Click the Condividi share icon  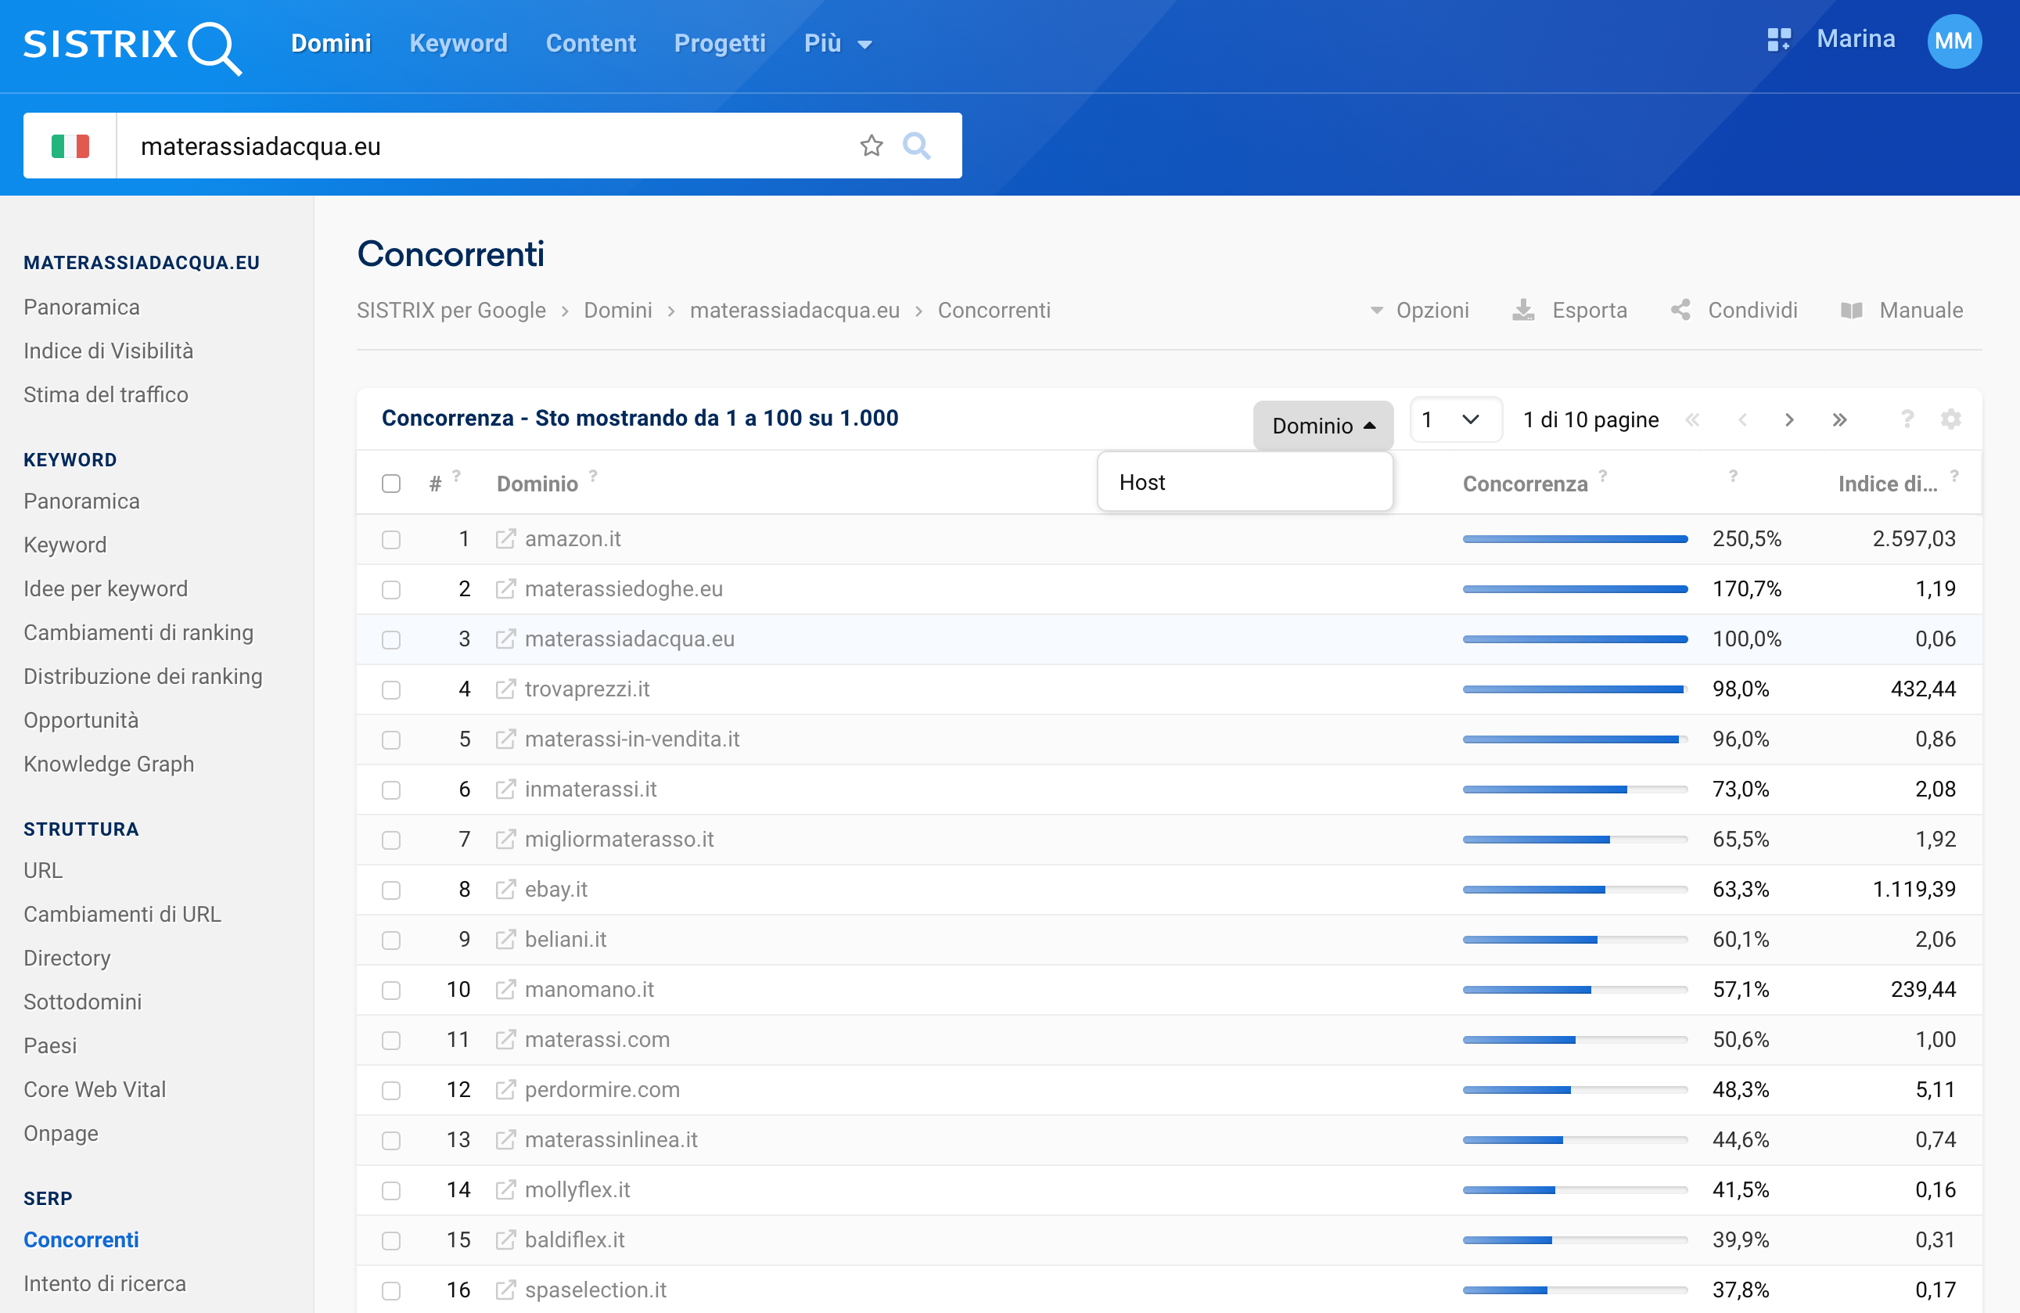1680,310
